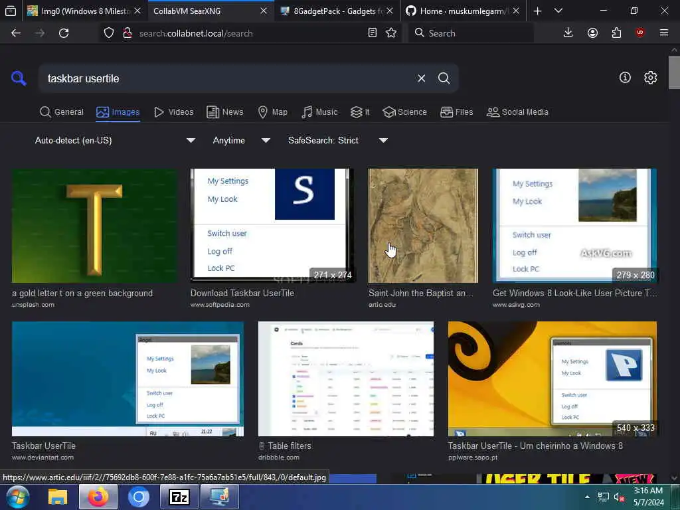Viewport: 680px width, 510px height.
Task: Launch 7-Zip from the taskbar
Action: 179,497
